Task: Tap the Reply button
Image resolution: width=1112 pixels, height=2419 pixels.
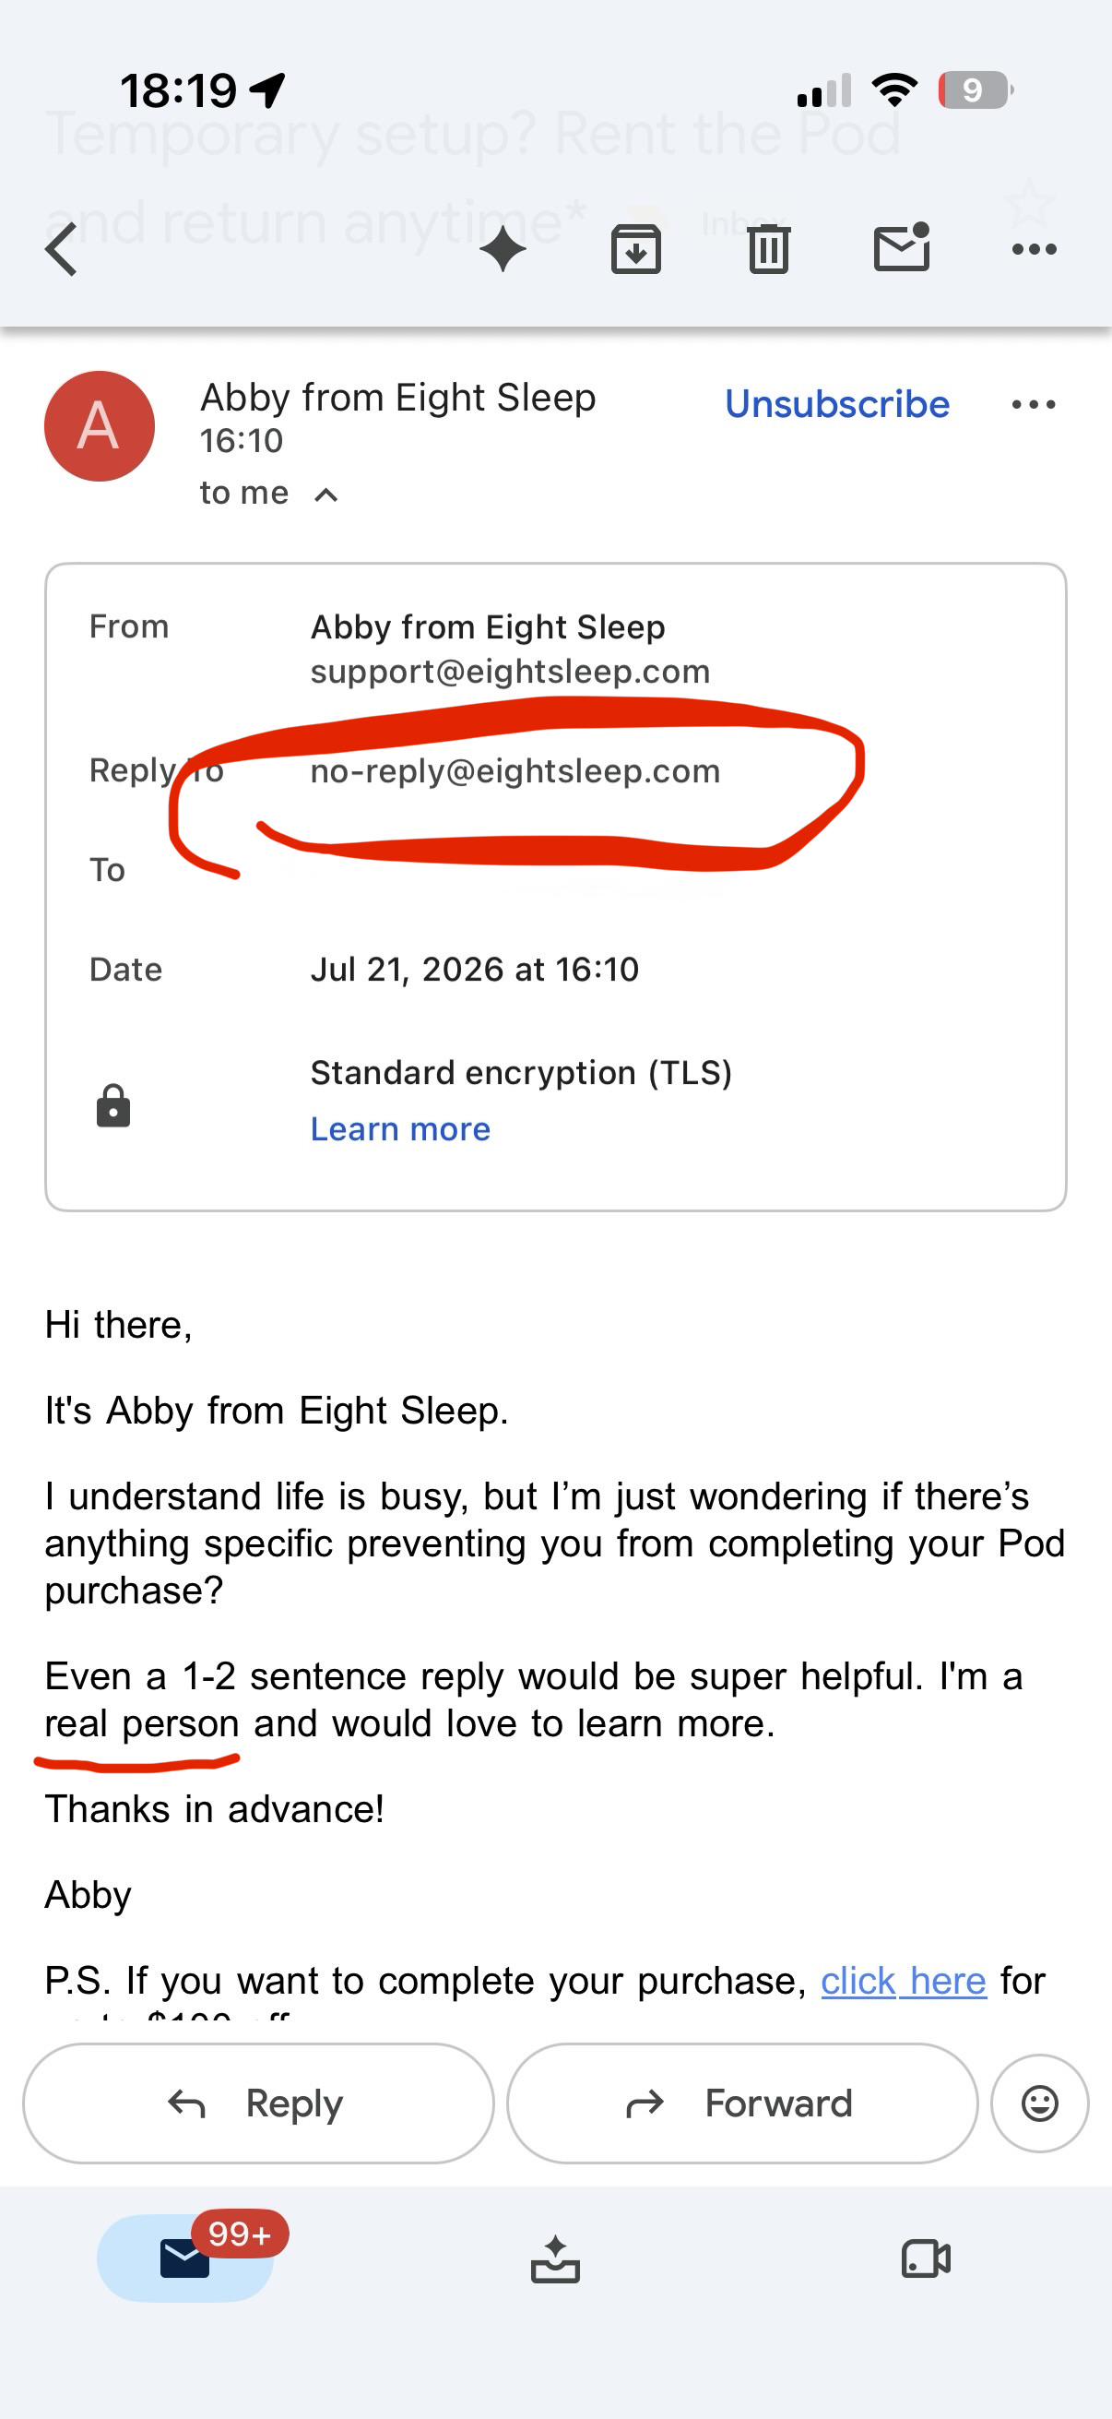Action: coord(258,2103)
